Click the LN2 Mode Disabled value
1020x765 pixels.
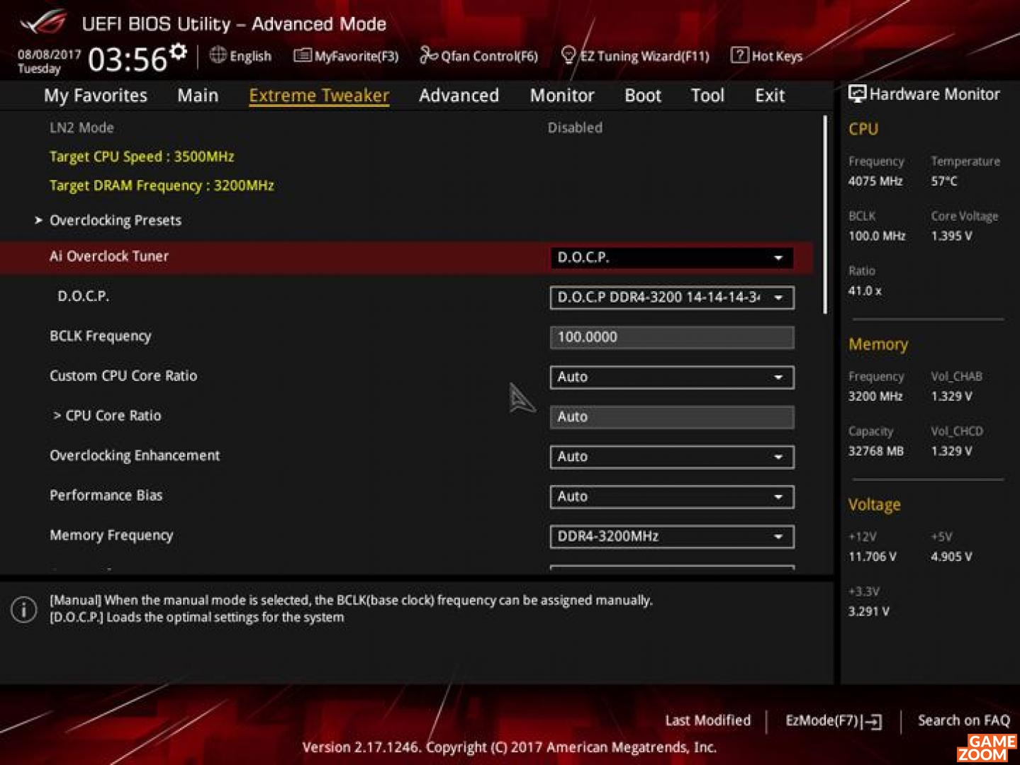tap(575, 127)
